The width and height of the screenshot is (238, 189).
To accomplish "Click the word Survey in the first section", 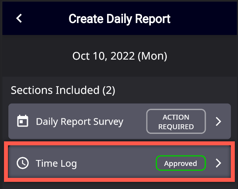I will [108, 122].
